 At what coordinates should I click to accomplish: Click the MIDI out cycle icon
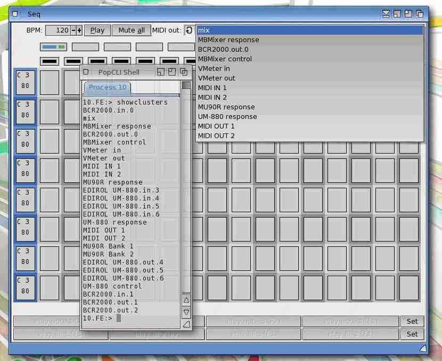coord(189,30)
